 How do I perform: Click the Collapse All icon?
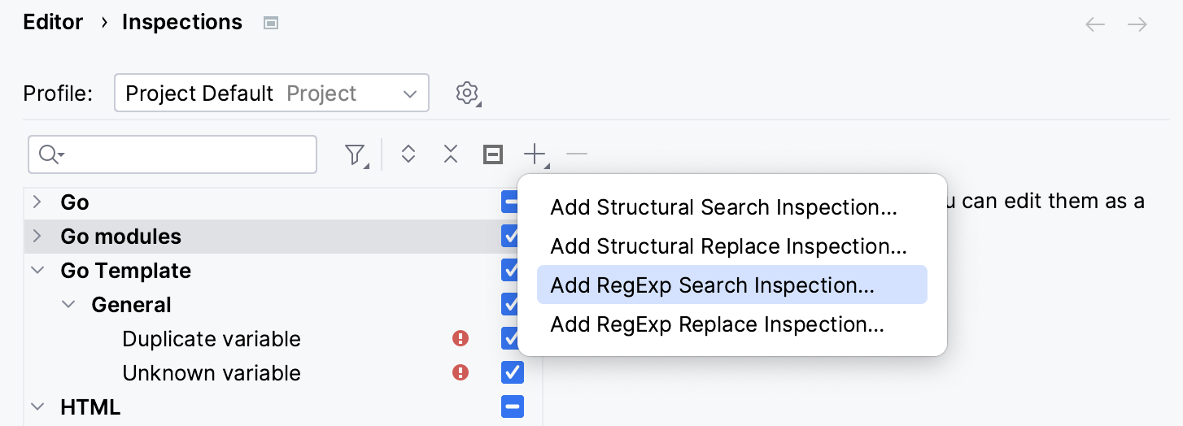[451, 154]
